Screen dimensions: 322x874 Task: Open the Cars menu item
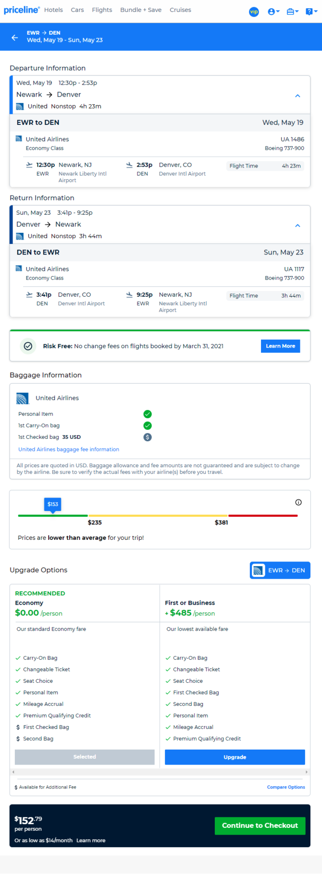click(77, 10)
